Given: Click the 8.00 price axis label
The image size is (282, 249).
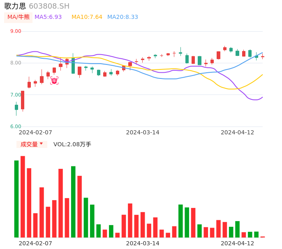Looking at the screenshot, I should tap(16, 63).
